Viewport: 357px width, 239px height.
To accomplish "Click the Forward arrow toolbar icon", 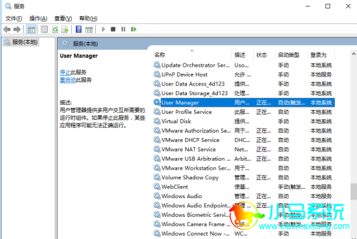I will pos(17,29).
